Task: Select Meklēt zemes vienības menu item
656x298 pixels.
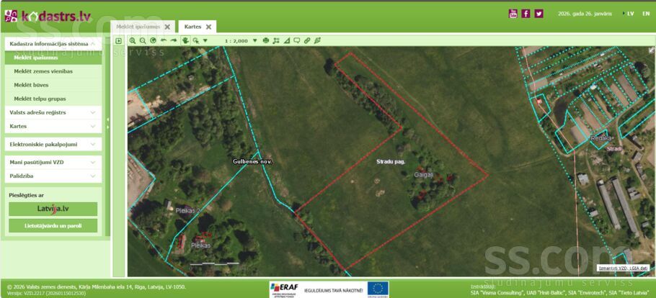Action: (53, 71)
